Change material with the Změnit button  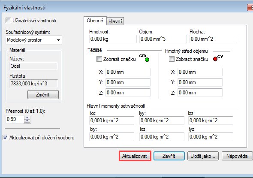click(43, 94)
